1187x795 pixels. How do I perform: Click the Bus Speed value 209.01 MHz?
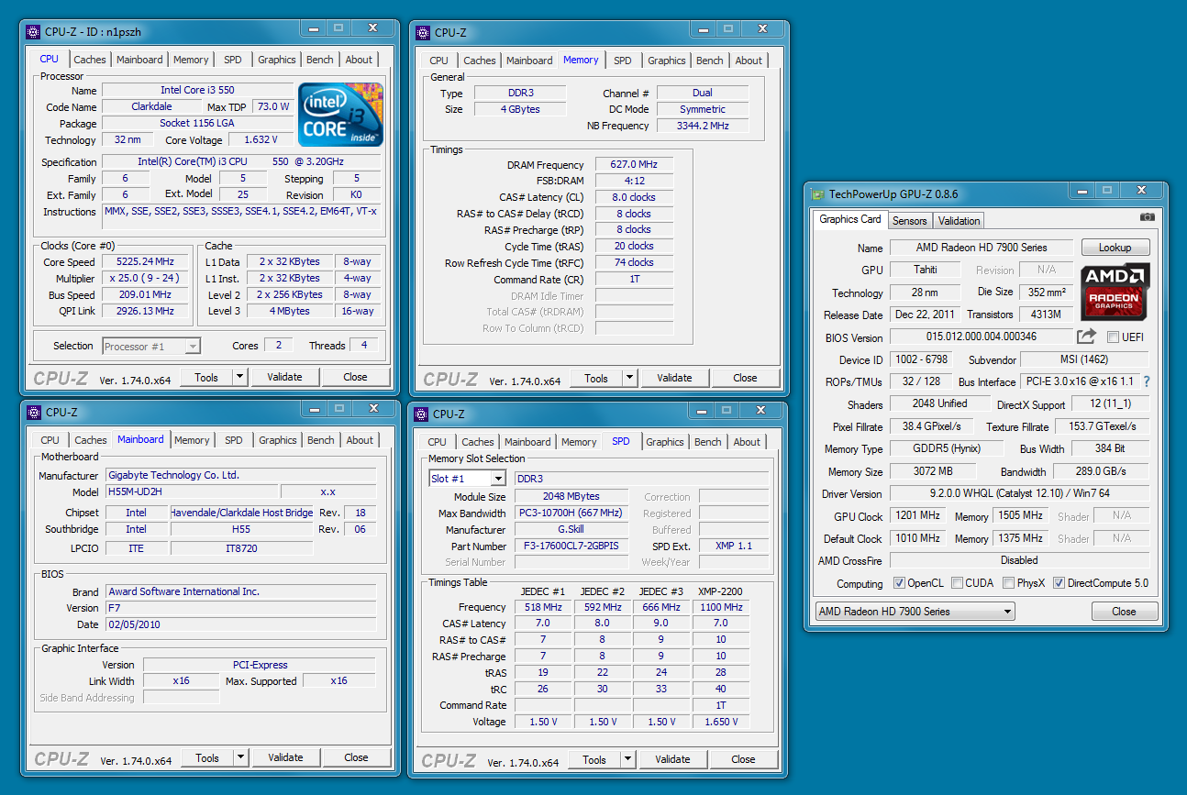[145, 294]
